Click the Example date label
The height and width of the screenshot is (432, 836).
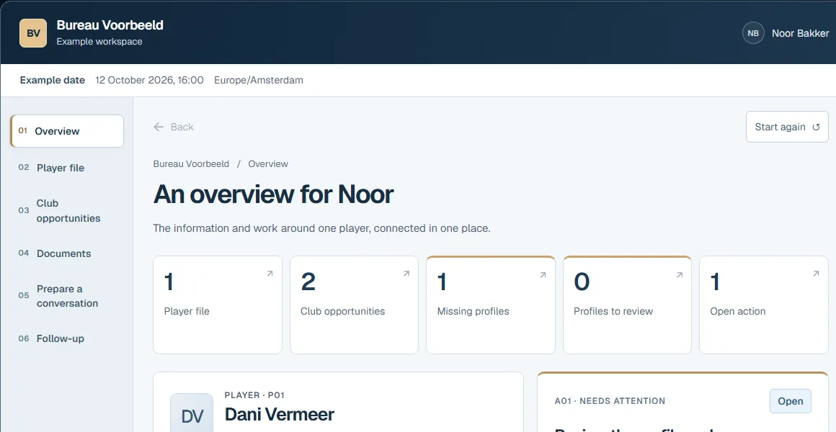tap(52, 80)
